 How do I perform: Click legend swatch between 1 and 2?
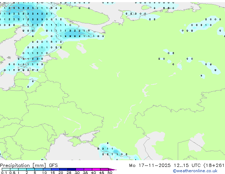(x=22, y=169)
